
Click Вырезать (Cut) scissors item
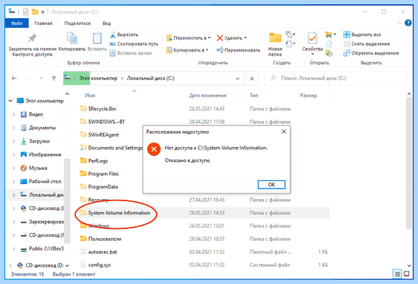124,35
